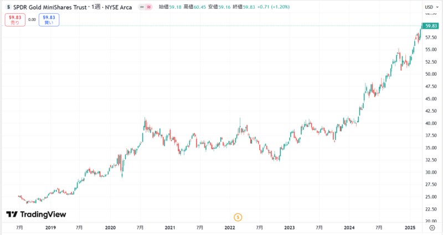This screenshot has width=443, height=235.
Task: Click the 終値 59.83 close value
Action: 244,7
